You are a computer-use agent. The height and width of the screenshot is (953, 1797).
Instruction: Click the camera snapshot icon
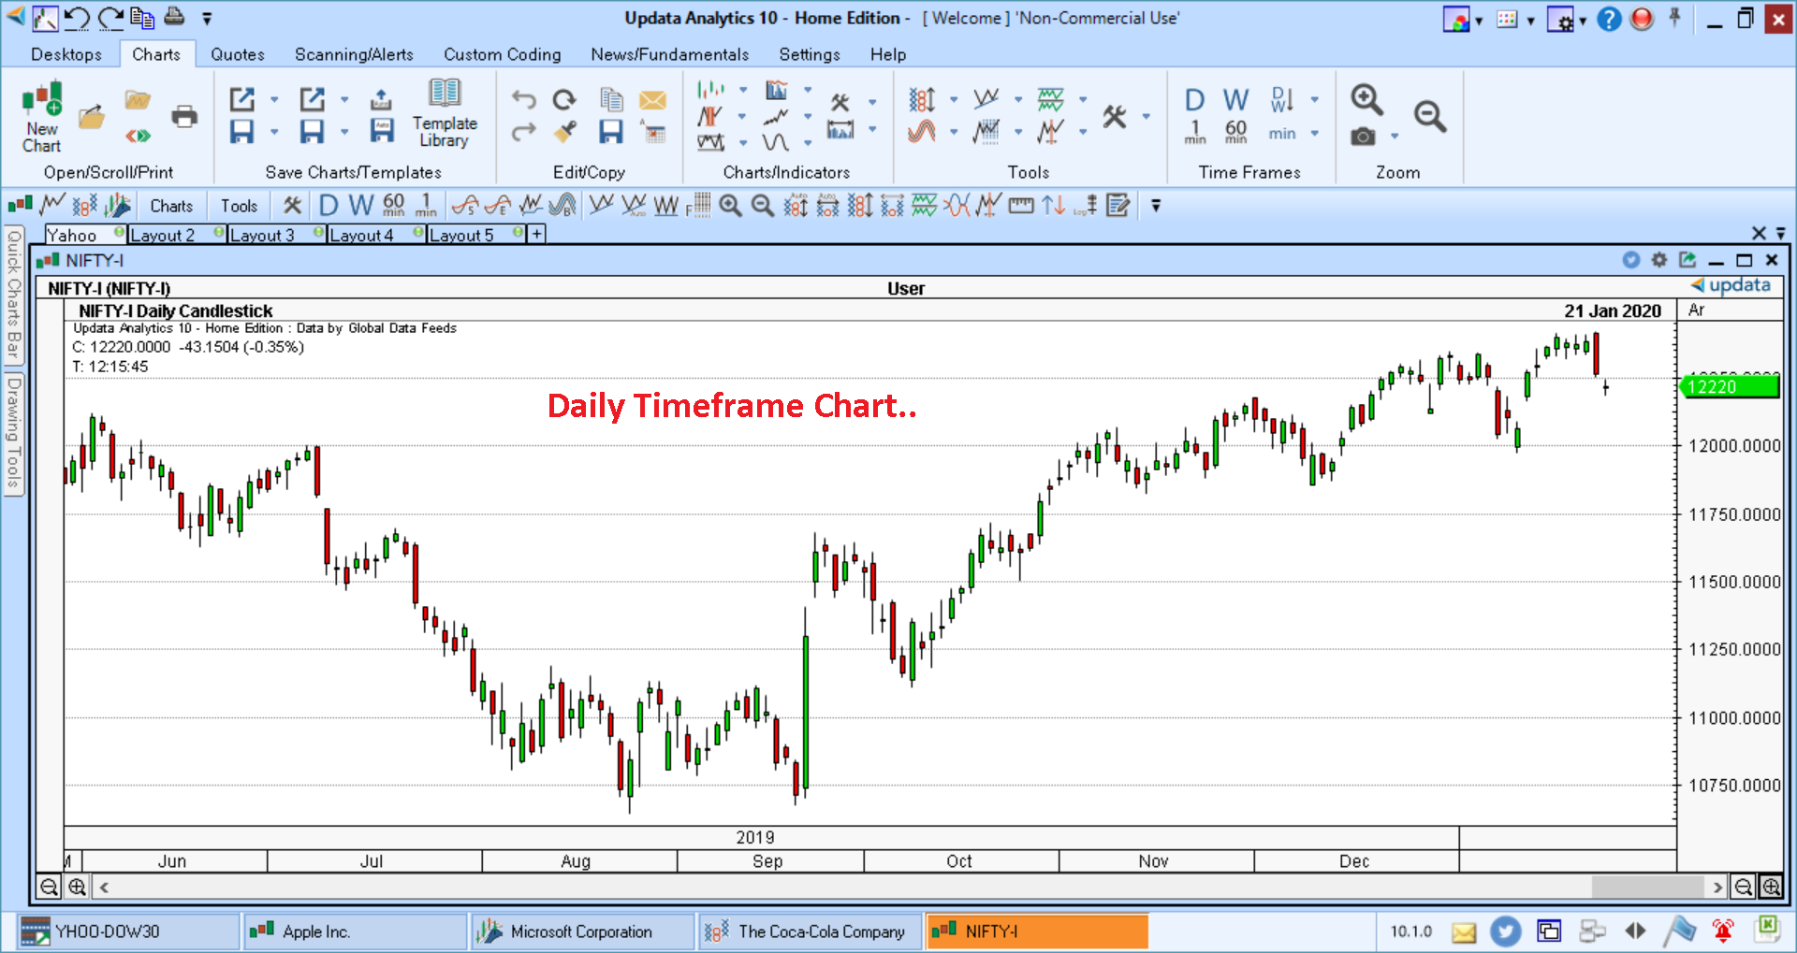coord(1363,137)
